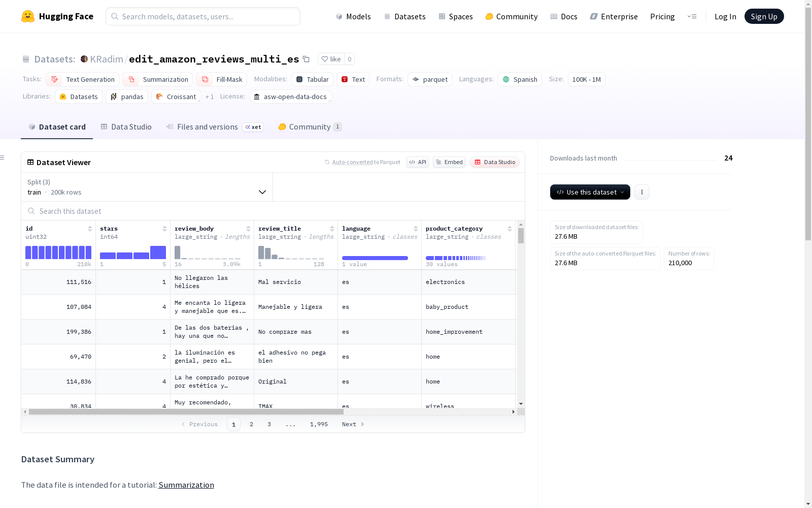Click the Datasets breadcrumb icon
The height and width of the screenshot is (508, 812).
click(x=26, y=59)
